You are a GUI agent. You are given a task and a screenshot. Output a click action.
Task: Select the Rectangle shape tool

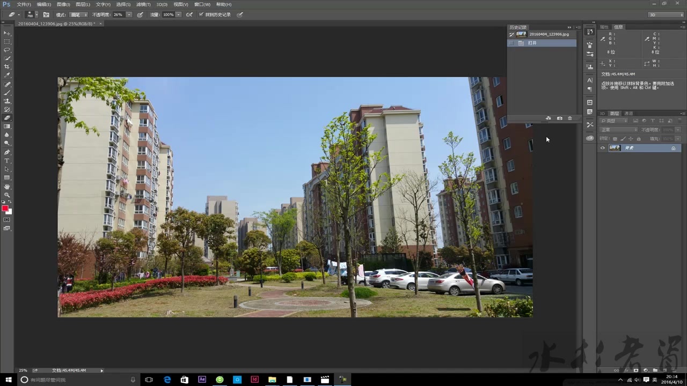7,177
